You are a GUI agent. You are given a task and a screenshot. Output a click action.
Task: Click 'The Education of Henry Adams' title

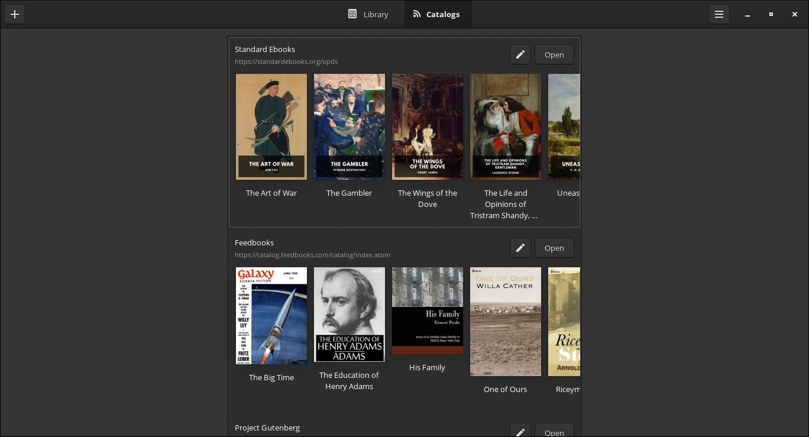tap(350, 381)
